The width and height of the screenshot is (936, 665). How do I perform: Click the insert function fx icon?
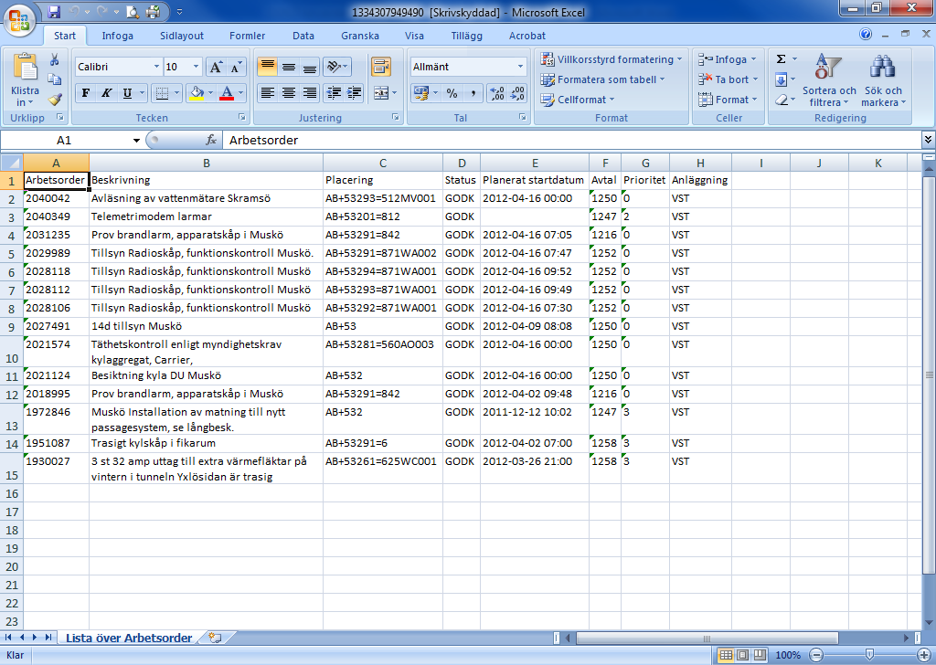coord(211,140)
